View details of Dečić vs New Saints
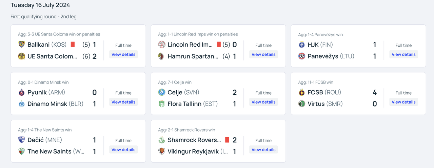The image size is (434, 168). click(123, 150)
